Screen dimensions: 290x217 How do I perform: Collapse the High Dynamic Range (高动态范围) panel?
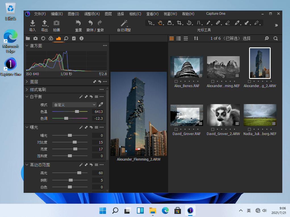click(x=27, y=165)
